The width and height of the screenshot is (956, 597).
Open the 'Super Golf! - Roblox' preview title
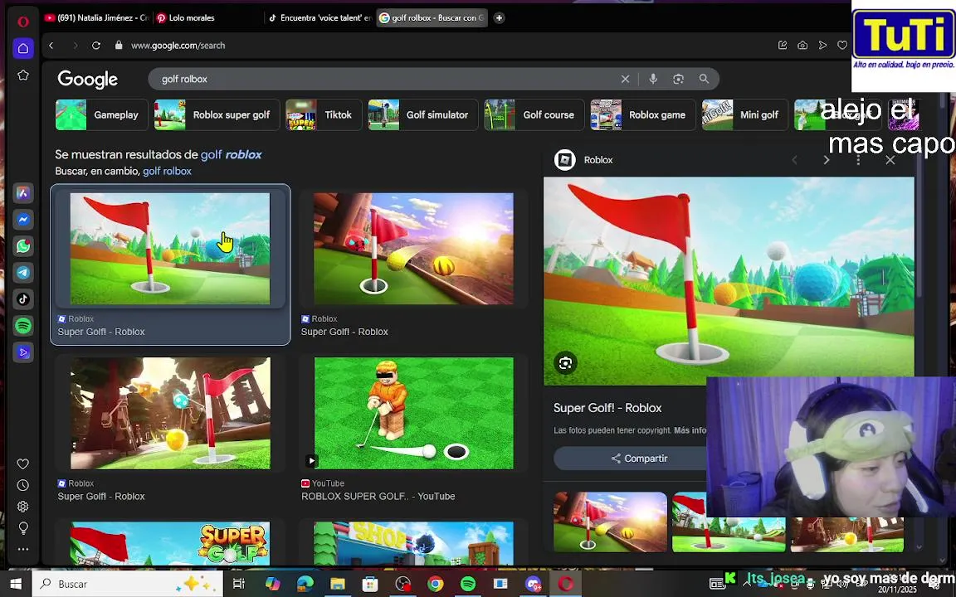pos(607,408)
